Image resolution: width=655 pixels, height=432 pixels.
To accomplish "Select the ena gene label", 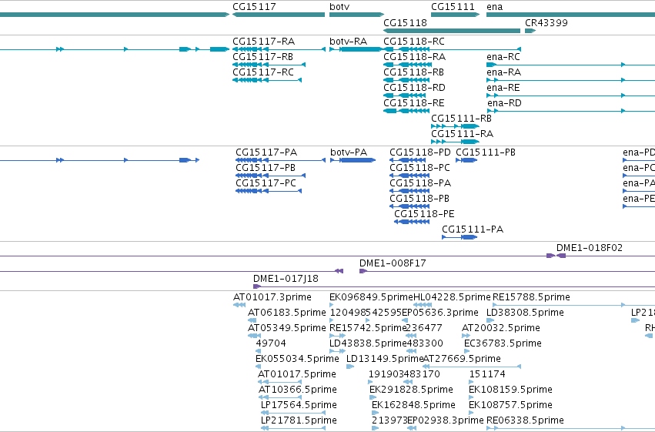I will [x=495, y=7].
